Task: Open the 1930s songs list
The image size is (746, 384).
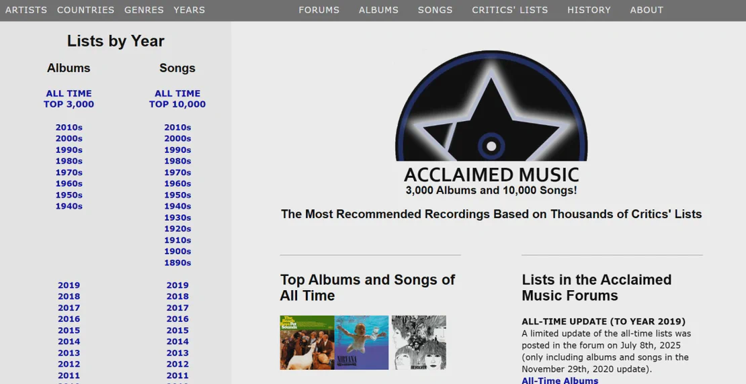Action: click(177, 218)
